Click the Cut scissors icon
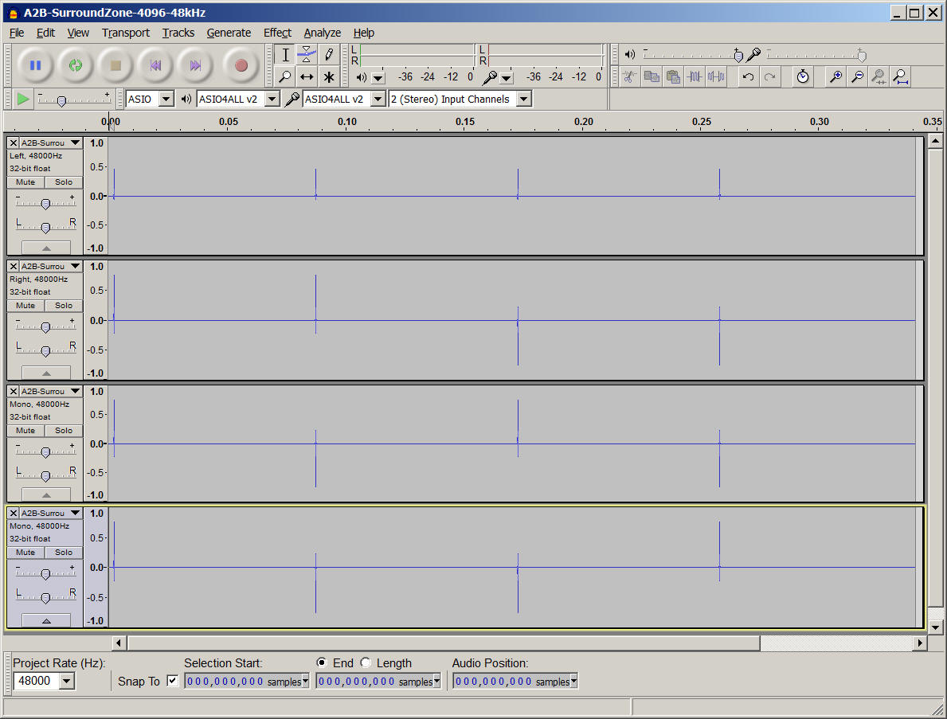Viewport: 947px width, 719px height. (x=629, y=76)
